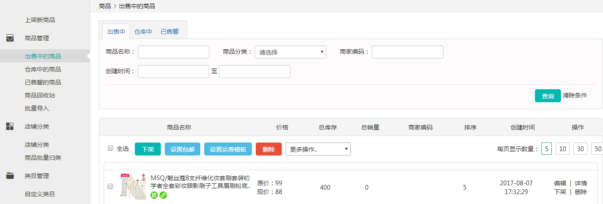Image resolution: width=603 pixels, height=204 pixels.
Task: Open 商品回收站 in the sidebar
Action: (40, 95)
